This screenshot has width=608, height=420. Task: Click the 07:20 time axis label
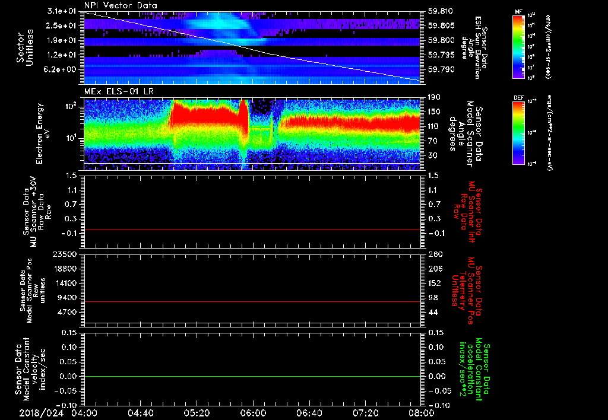click(x=365, y=413)
